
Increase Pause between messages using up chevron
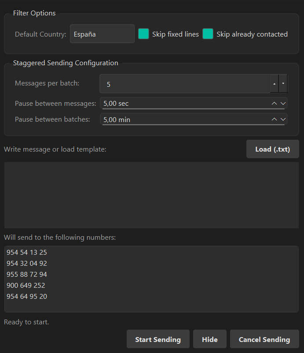274,103
